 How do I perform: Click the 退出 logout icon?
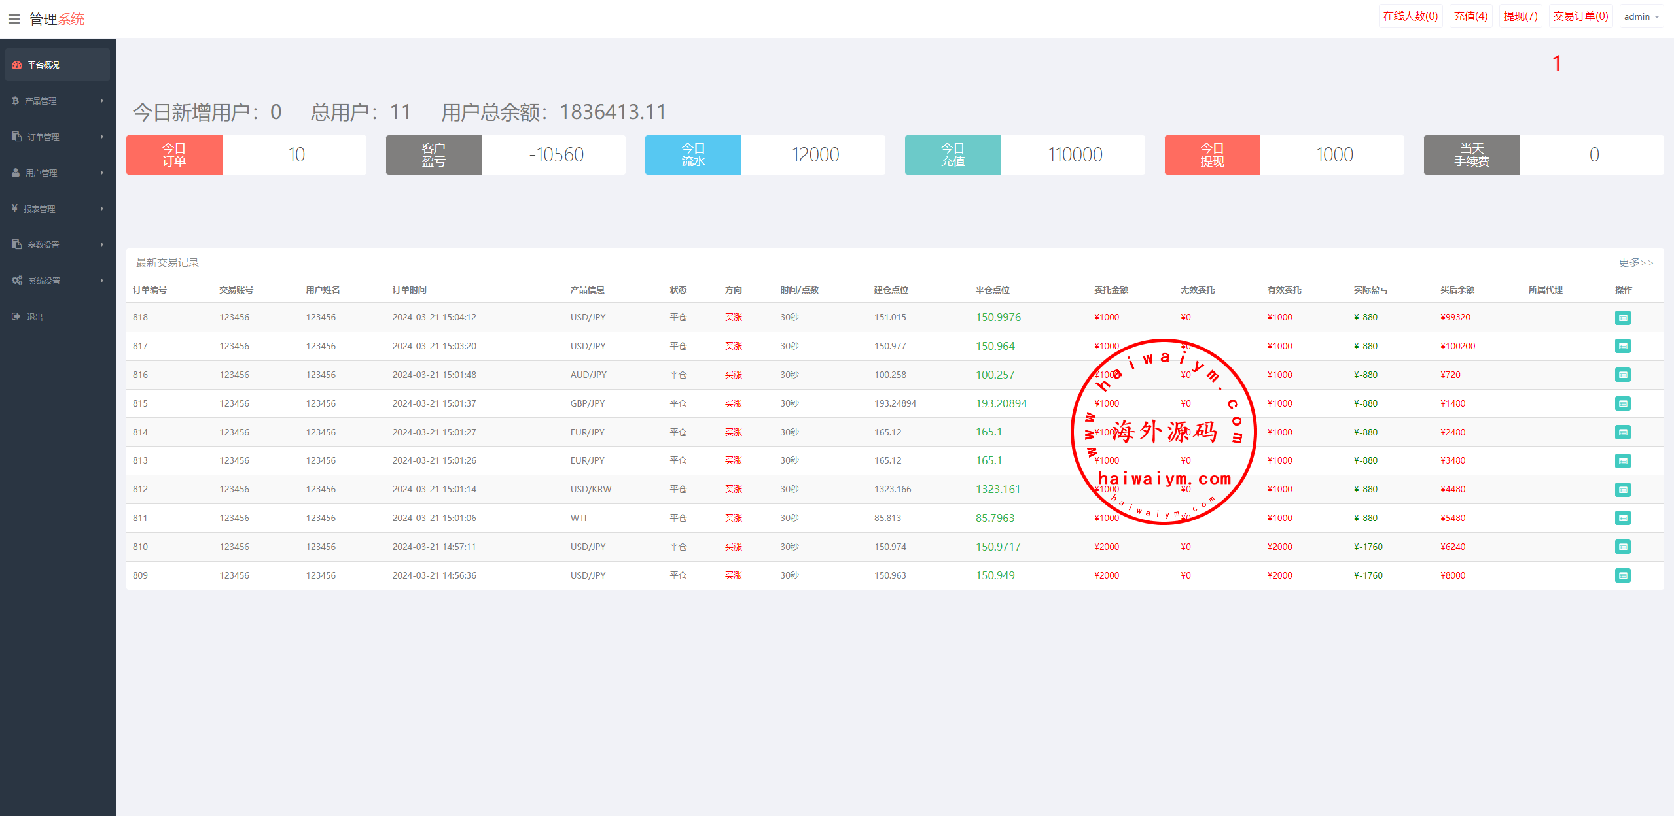pos(16,316)
